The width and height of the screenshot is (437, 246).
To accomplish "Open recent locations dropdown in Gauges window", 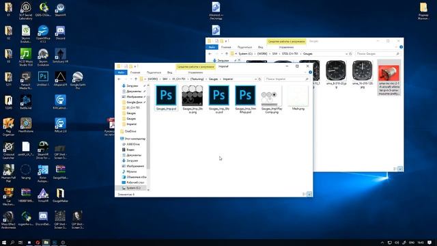I will click(x=222, y=54).
